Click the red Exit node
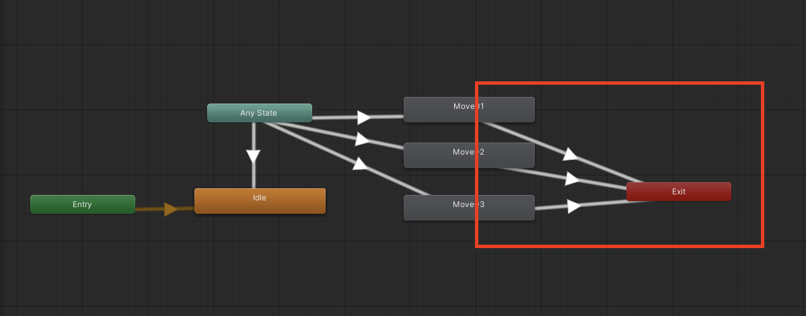This screenshot has width=806, height=316. pyautogui.click(x=678, y=192)
